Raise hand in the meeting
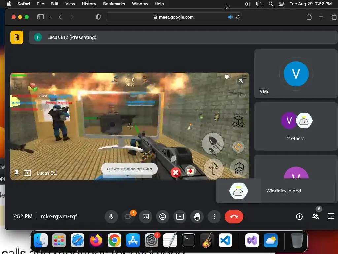 (197, 216)
